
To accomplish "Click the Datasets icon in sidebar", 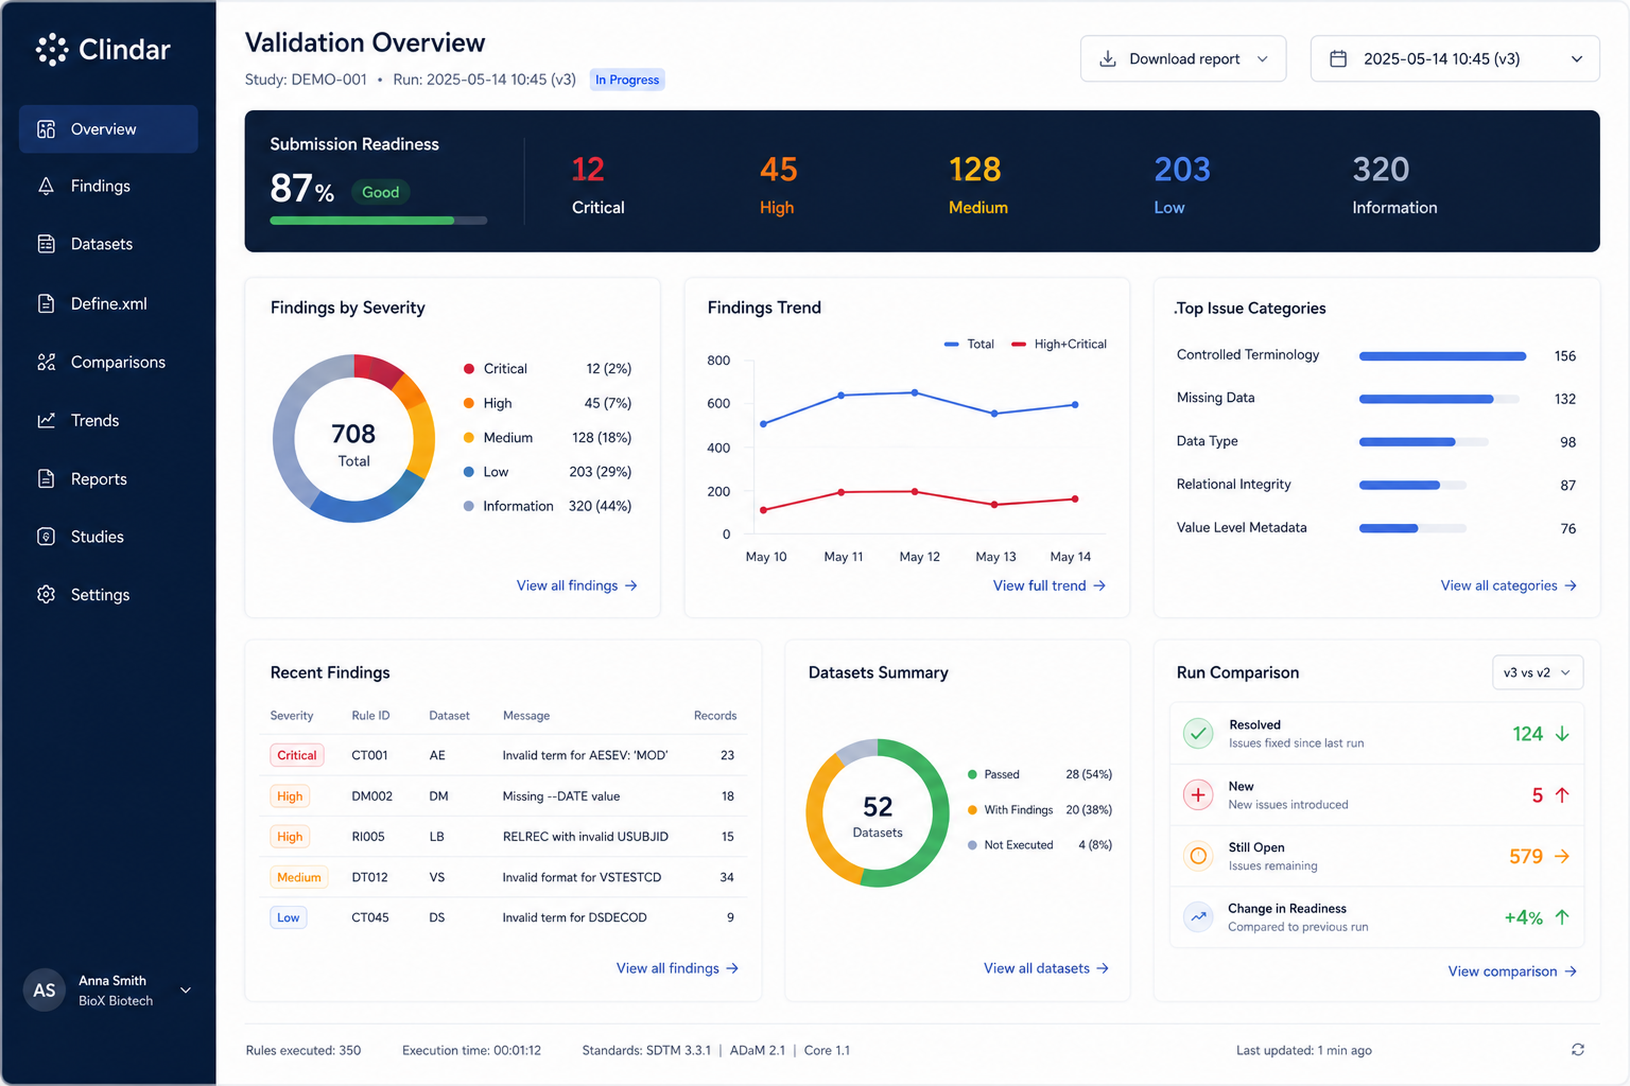I will 46,244.
